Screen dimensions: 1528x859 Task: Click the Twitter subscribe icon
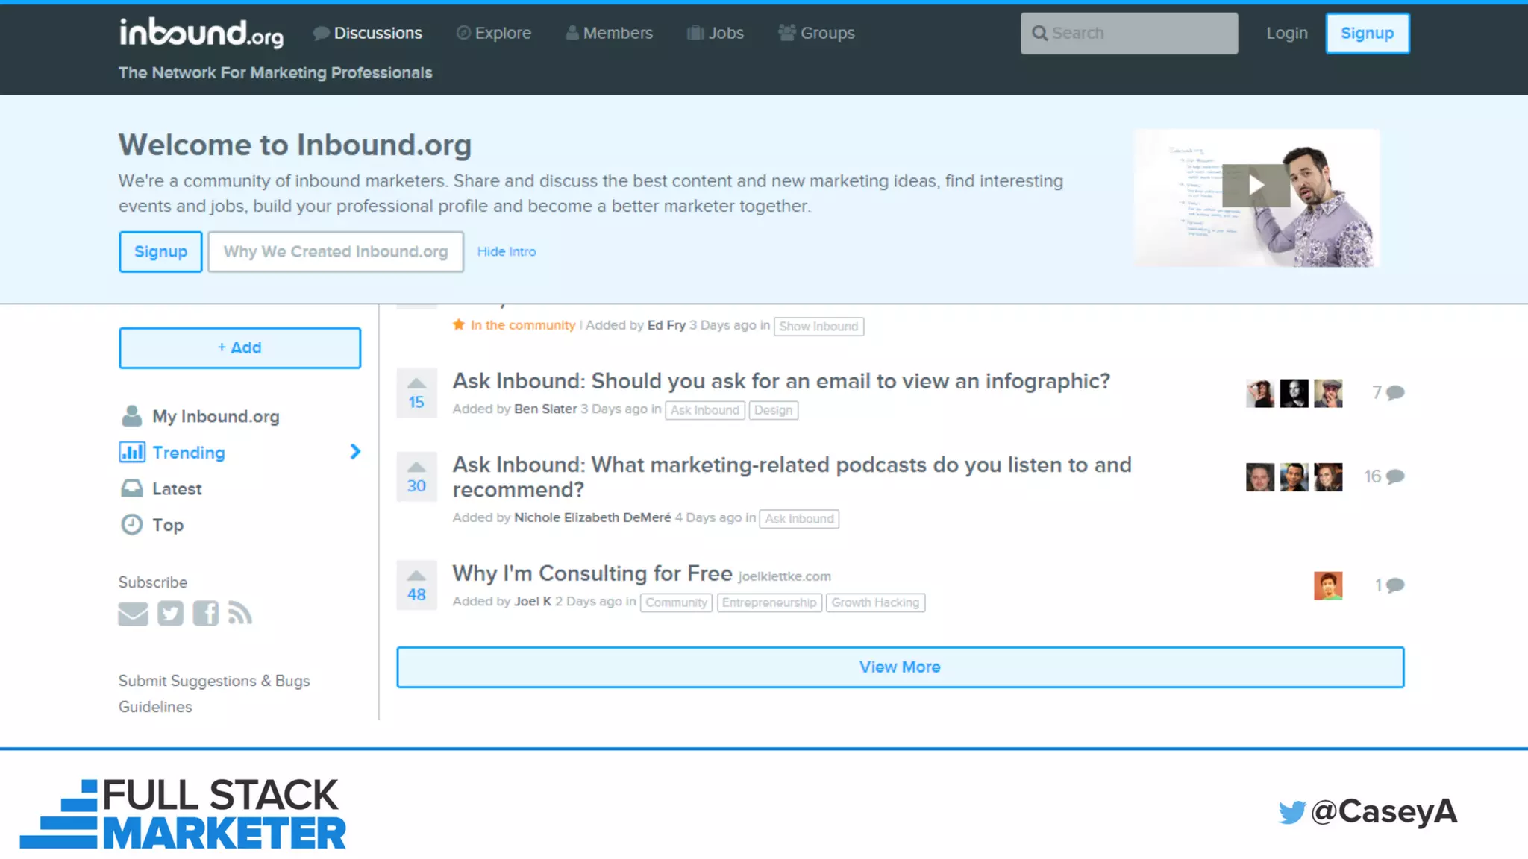[x=170, y=614]
